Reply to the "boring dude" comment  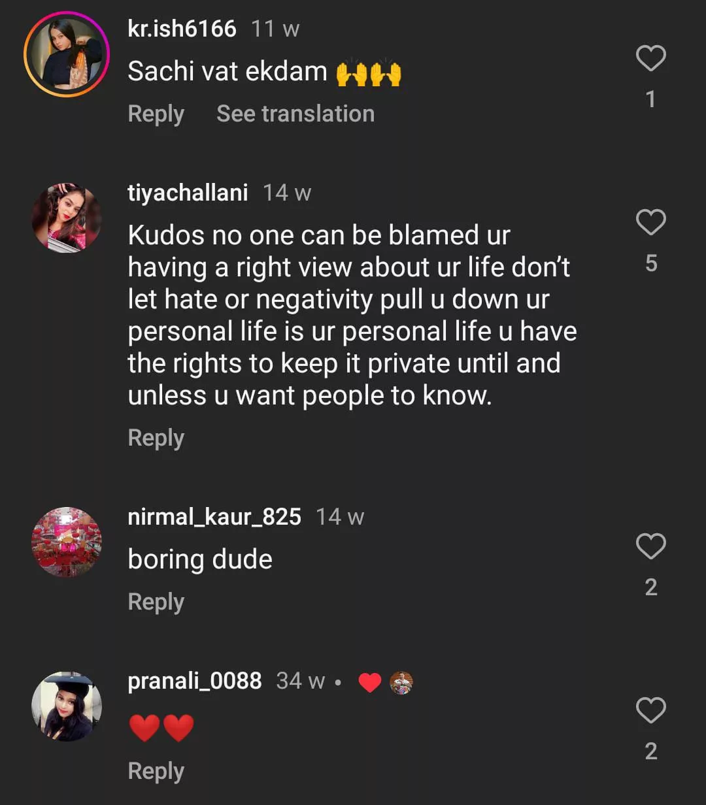[x=156, y=602]
